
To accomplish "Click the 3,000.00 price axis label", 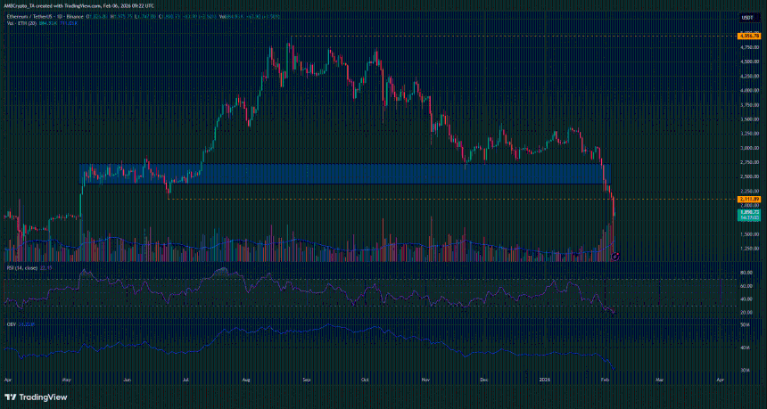I will tap(748, 148).
